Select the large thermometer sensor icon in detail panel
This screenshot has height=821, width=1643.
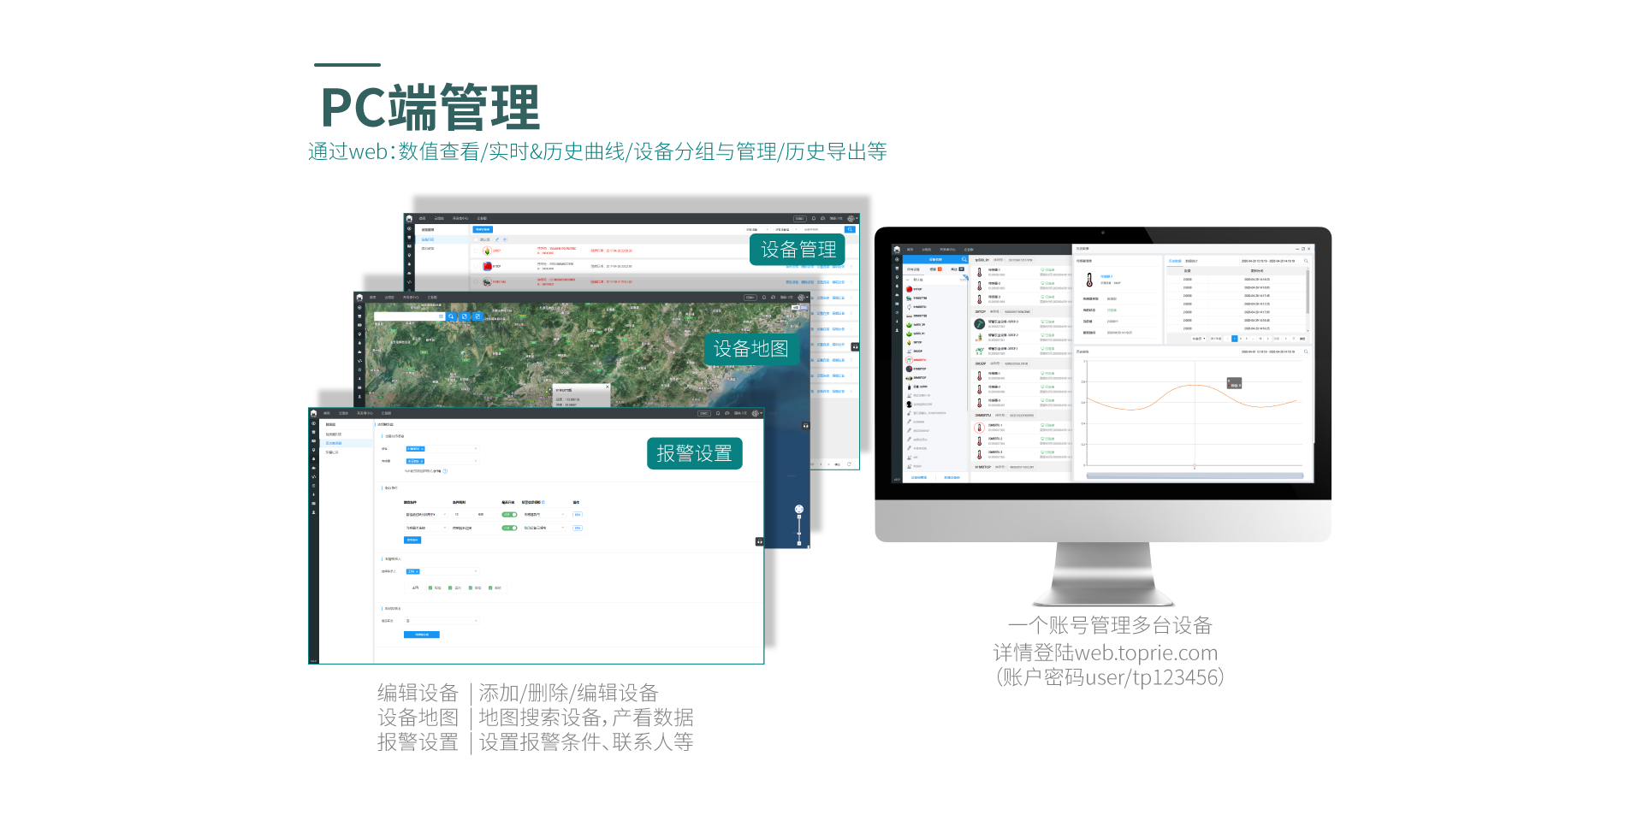click(1088, 280)
